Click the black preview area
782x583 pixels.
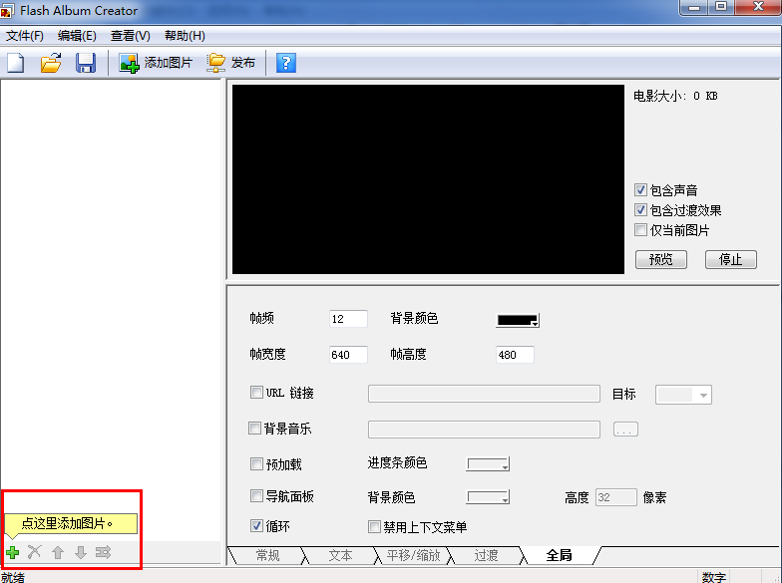pos(429,179)
